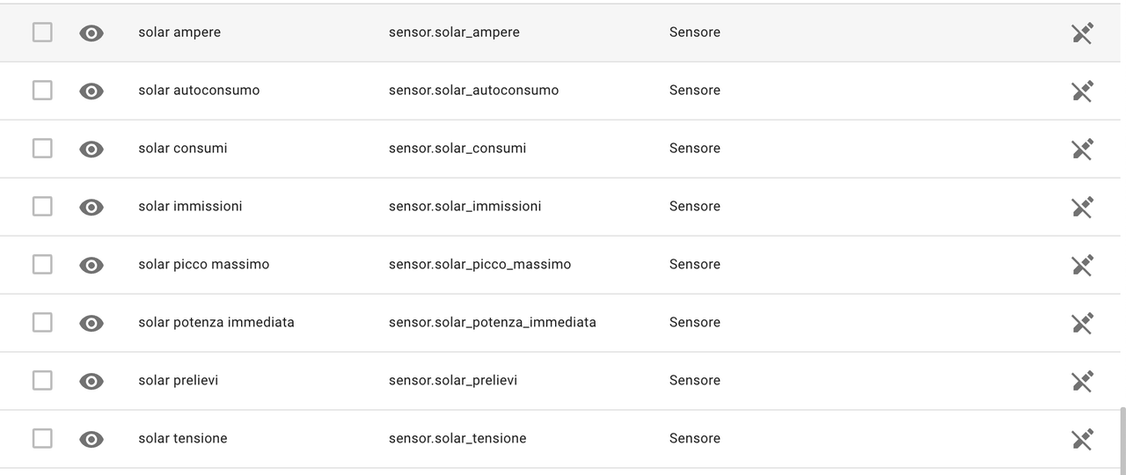Viewport: 1126px width, 475px height.
Task: Open entity ID sensor.solar_prelievi
Action: coord(453,381)
